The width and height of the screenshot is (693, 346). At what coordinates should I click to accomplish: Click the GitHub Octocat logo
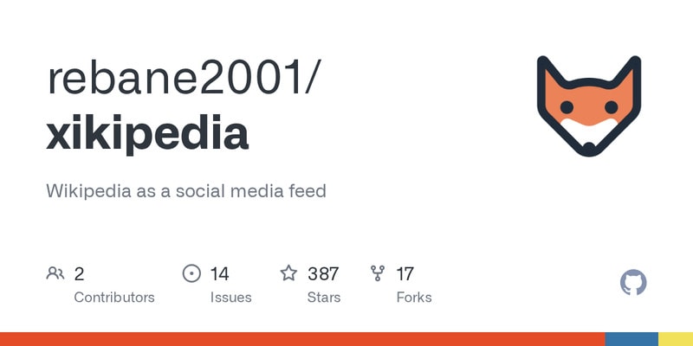[634, 283]
